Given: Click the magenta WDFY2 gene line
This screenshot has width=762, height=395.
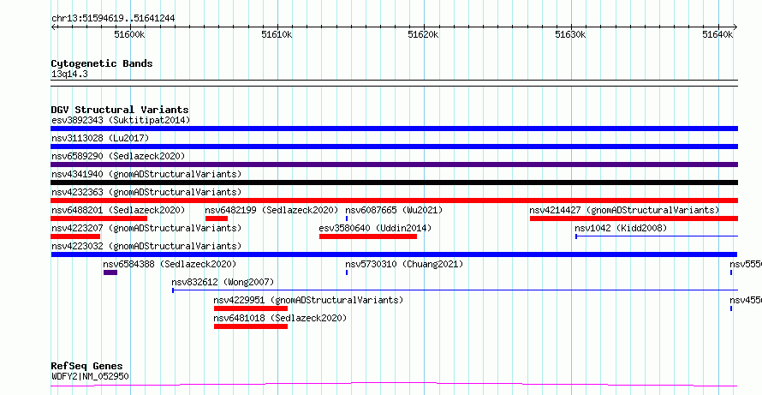Looking at the screenshot, I should click(394, 385).
